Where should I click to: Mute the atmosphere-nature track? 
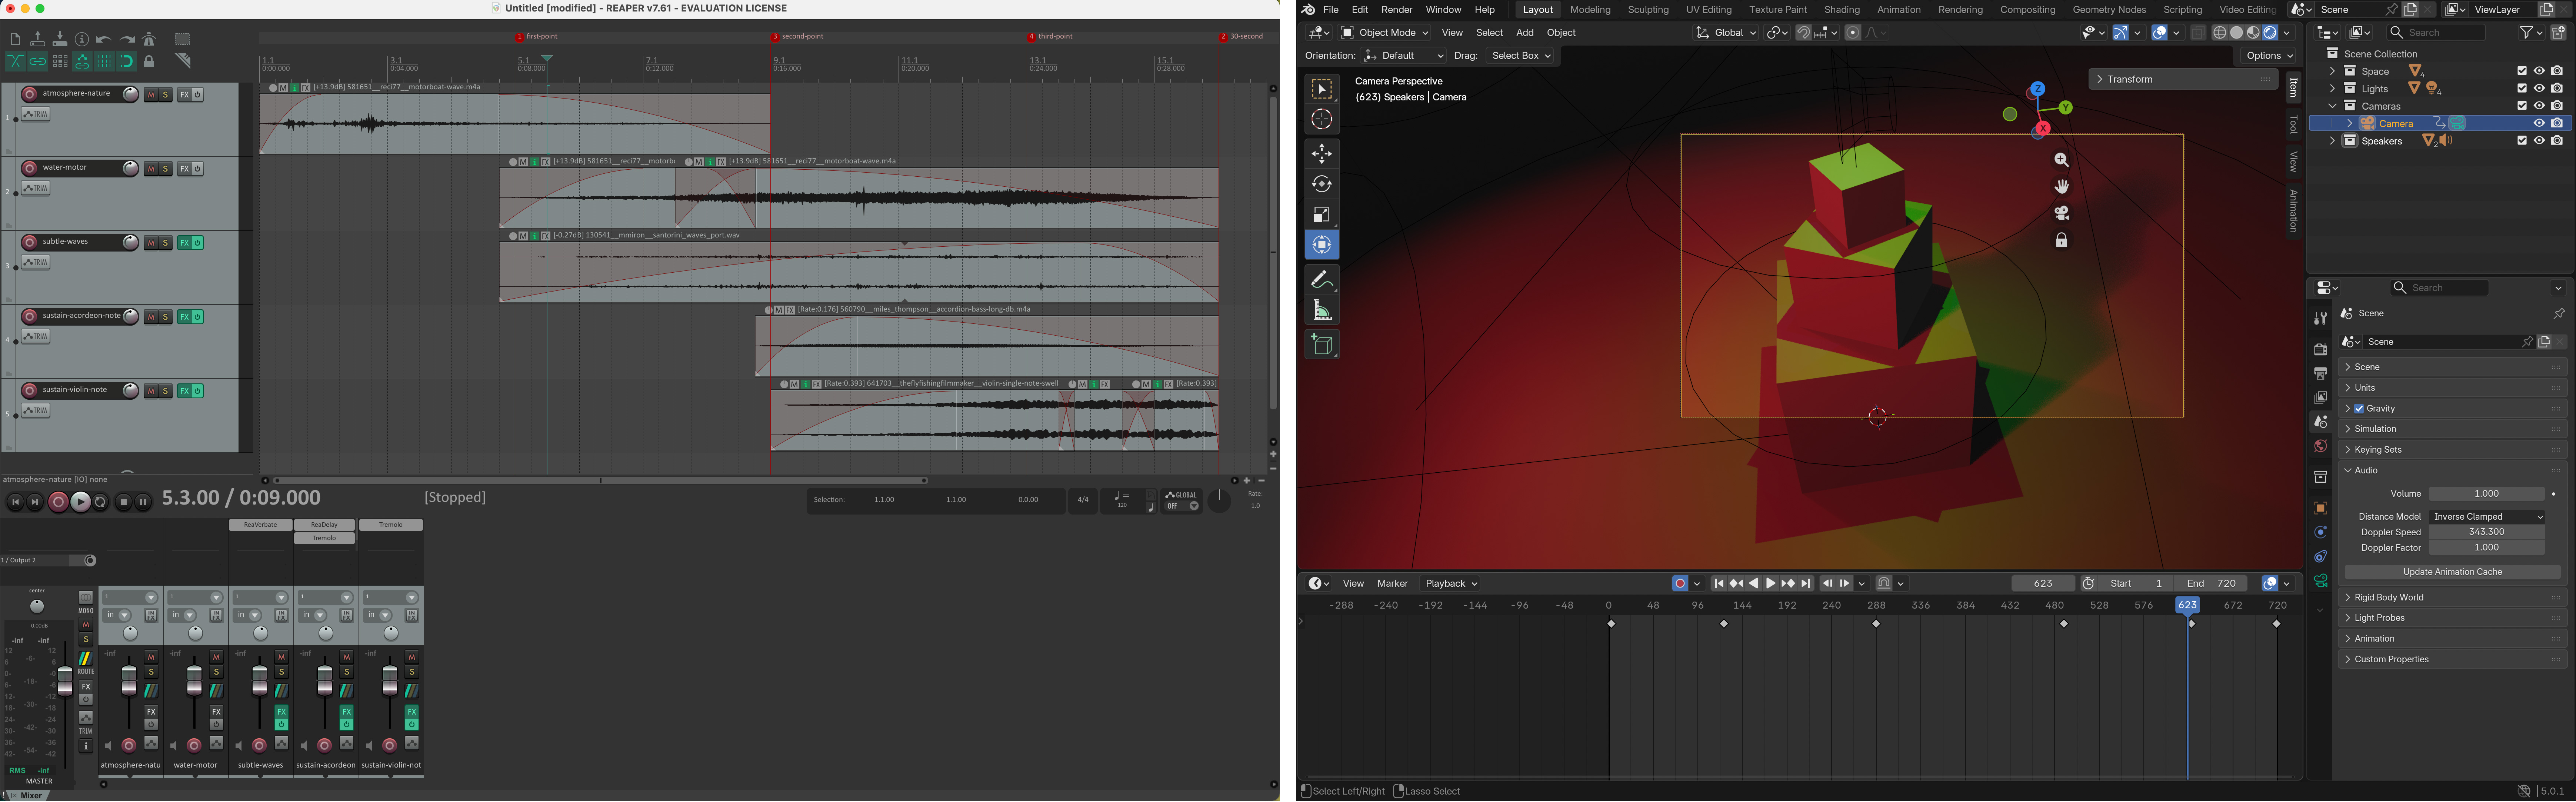(x=151, y=95)
